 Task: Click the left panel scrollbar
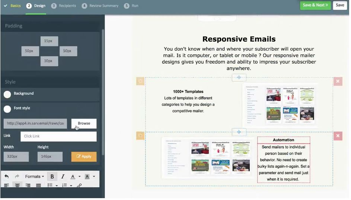click(x=103, y=92)
